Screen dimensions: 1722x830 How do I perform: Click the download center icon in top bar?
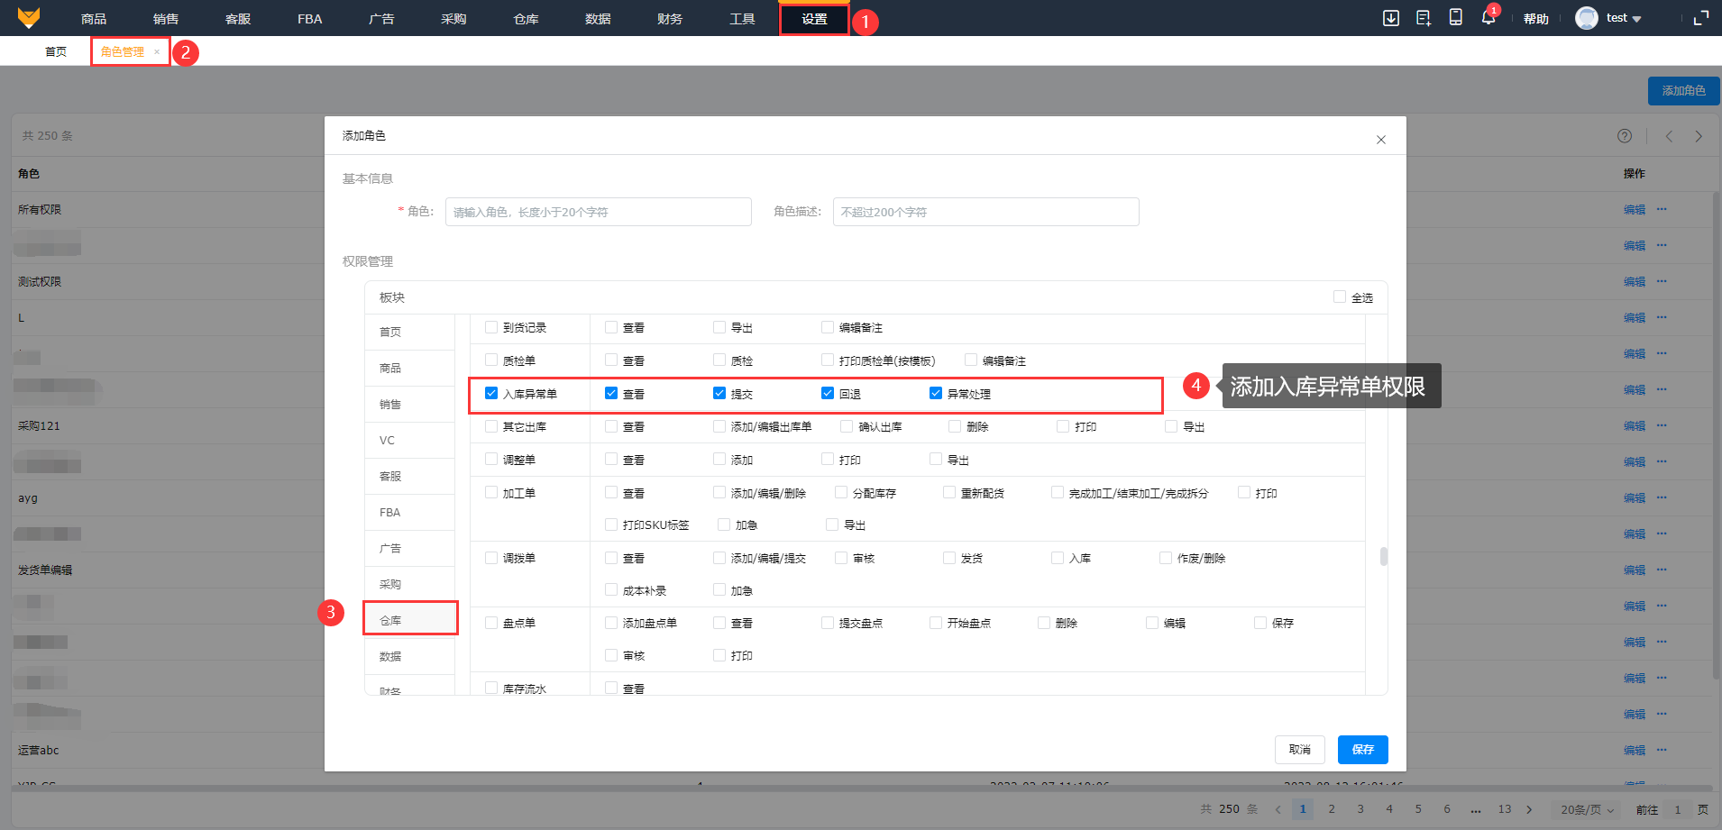(x=1391, y=18)
